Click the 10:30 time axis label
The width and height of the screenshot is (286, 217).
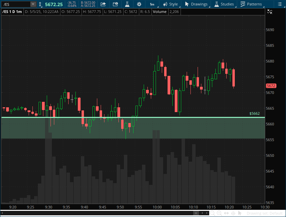click(265, 207)
